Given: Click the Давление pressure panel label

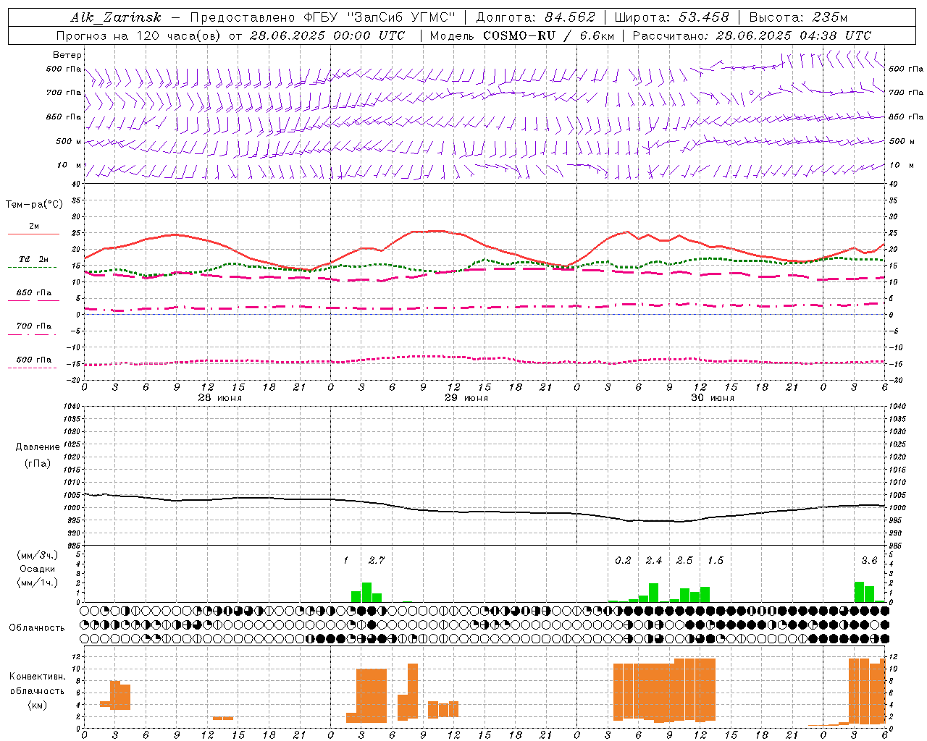Looking at the screenshot, I should pos(37,447).
